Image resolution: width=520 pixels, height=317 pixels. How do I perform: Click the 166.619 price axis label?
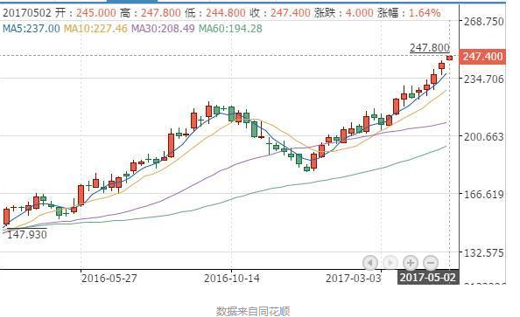(x=483, y=194)
